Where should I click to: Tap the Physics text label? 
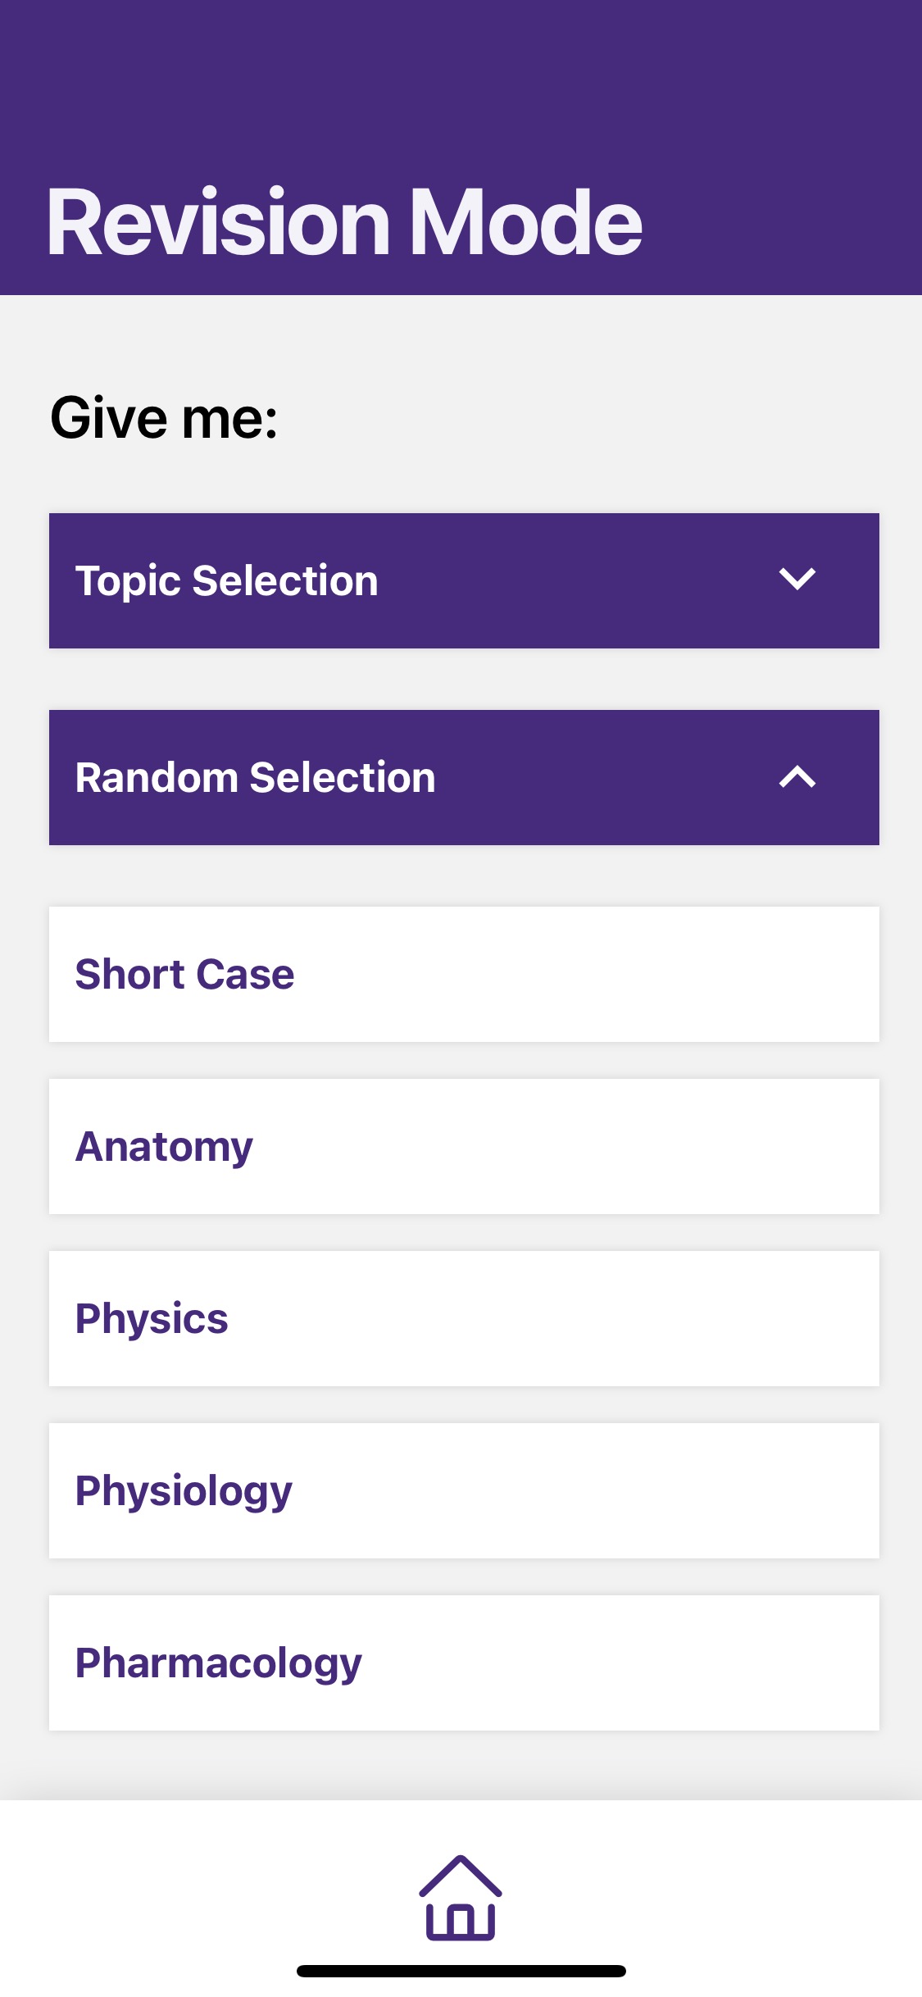point(152,1319)
